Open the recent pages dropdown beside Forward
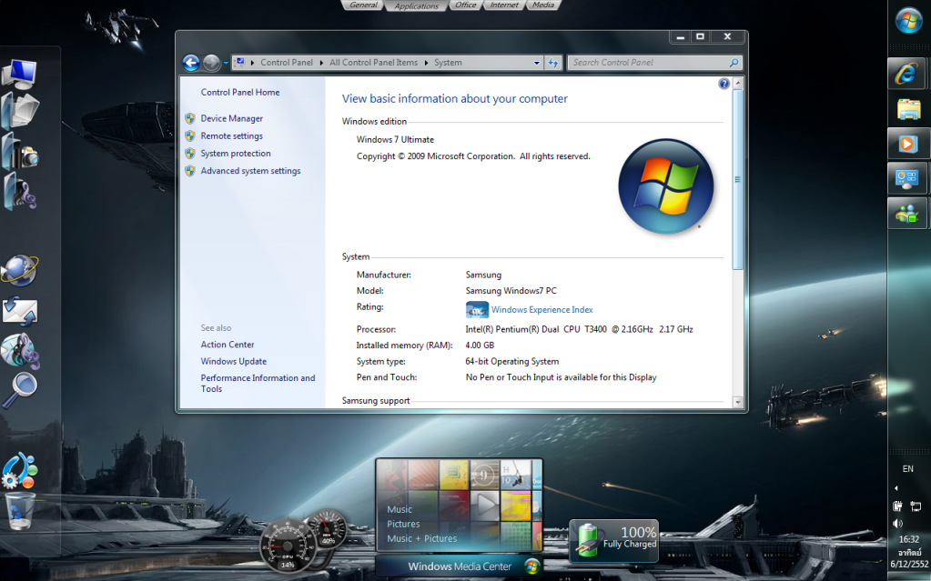Screen dimensions: 931x581 point(226,63)
